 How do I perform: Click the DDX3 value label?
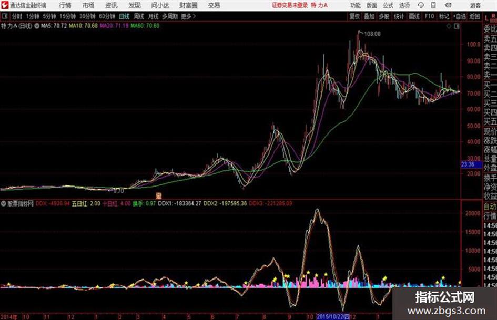point(270,203)
